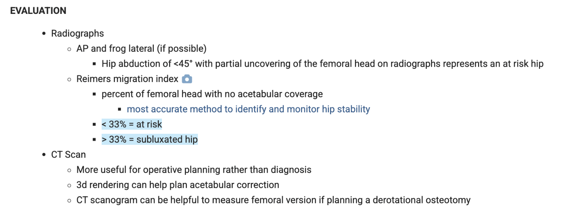Image resolution: width=568 pixels, height=224 pixels.
Task: Click the highlighted '< 33% = at risk' text
Action: tap(132, 124)
